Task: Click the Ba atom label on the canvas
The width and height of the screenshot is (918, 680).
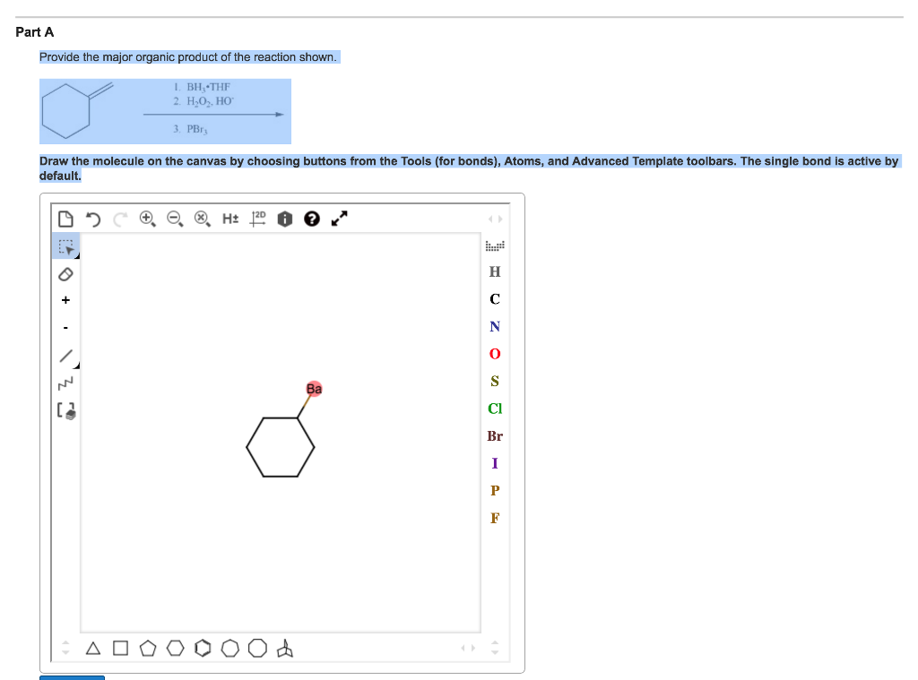Action: tap(315, 389)
